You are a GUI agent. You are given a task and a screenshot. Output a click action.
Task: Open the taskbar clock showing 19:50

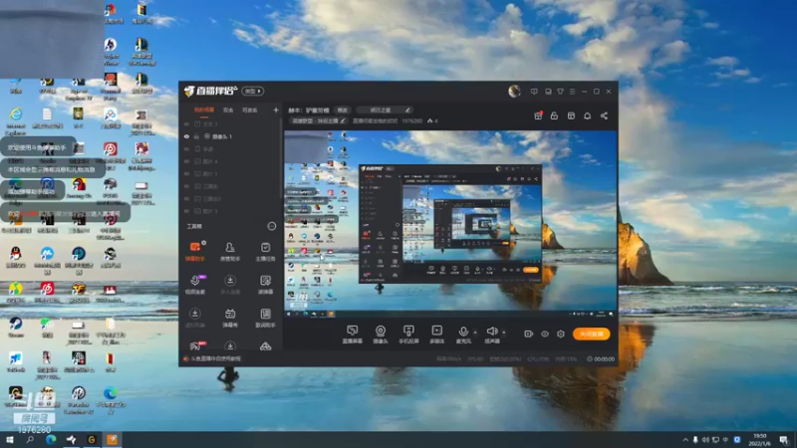(x=760, y=439)
